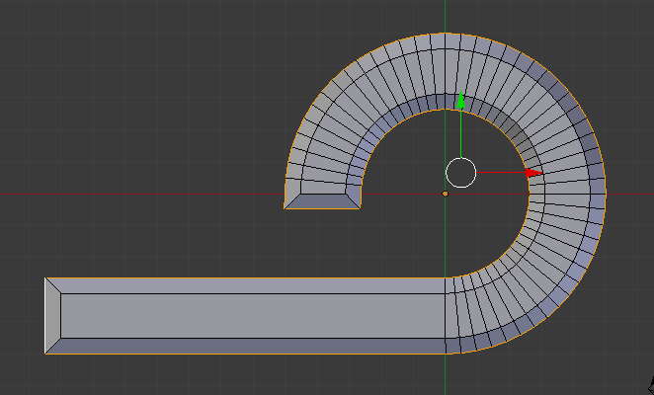
Task: Click the white circle manipulator center
Action: [461, 173]
